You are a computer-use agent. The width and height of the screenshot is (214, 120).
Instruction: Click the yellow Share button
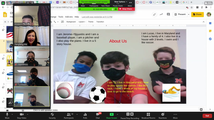(x=197, y=14)
